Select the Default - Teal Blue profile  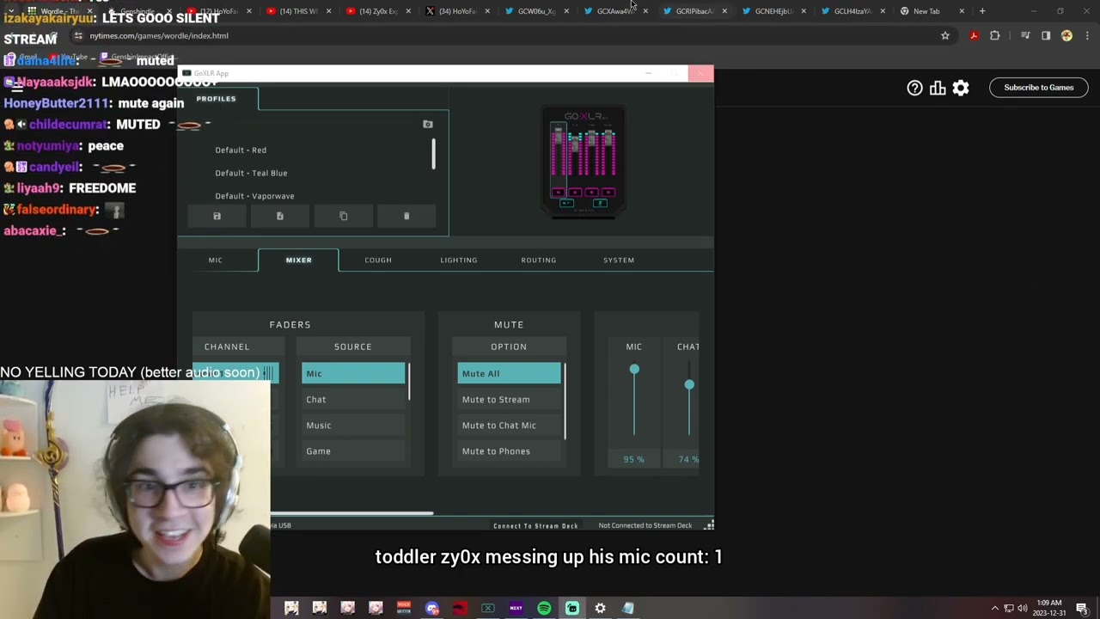click(x=251, y=173)
